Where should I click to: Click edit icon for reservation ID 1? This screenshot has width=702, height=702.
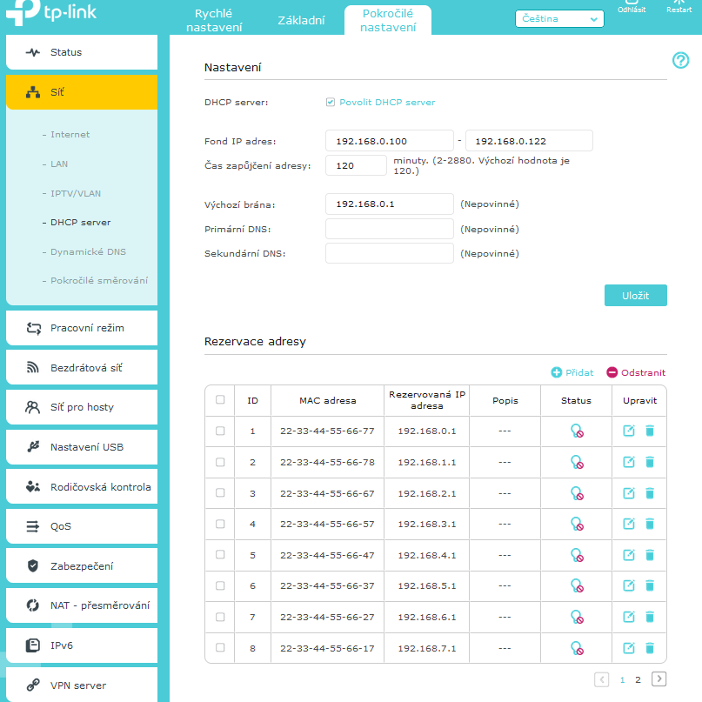[629, 431]
